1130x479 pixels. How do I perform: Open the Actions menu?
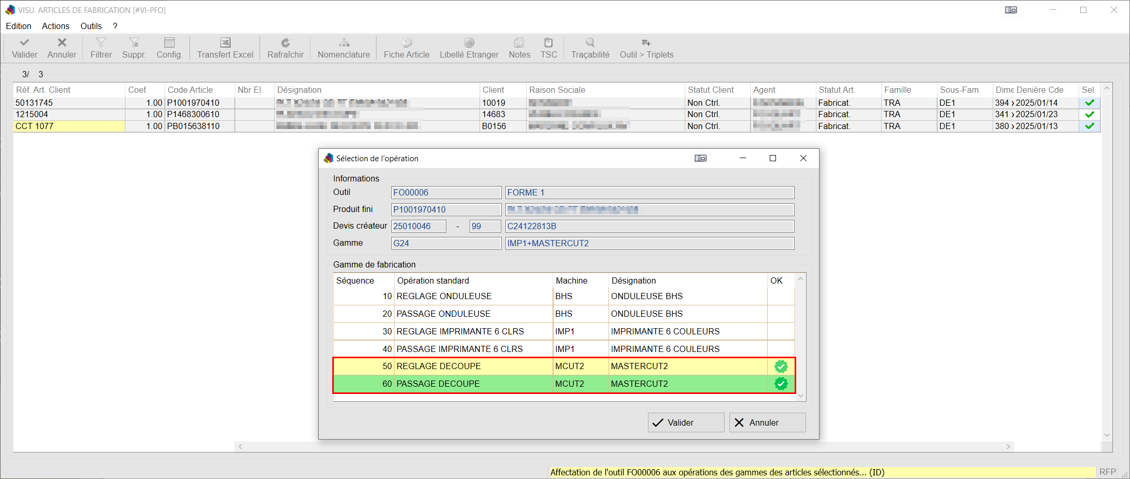pyautogui.click(x=55, y=26)
